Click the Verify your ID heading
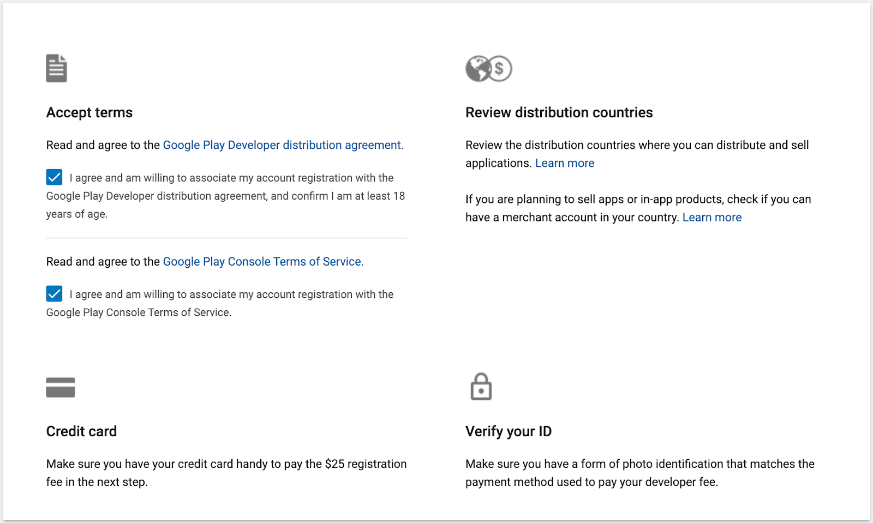873x523 pixels. coord(509,431)
